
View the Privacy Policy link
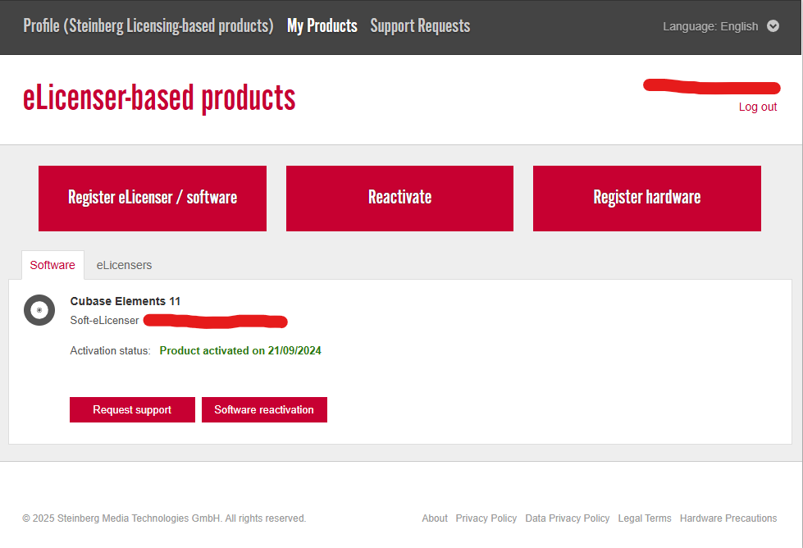(486, 518)
